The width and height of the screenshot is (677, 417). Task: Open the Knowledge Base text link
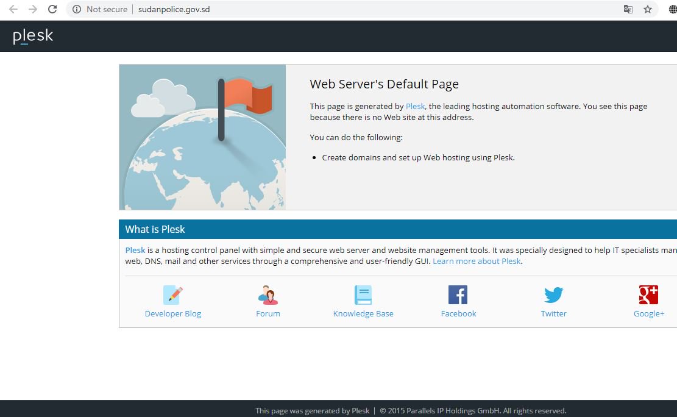click(363, 314)
